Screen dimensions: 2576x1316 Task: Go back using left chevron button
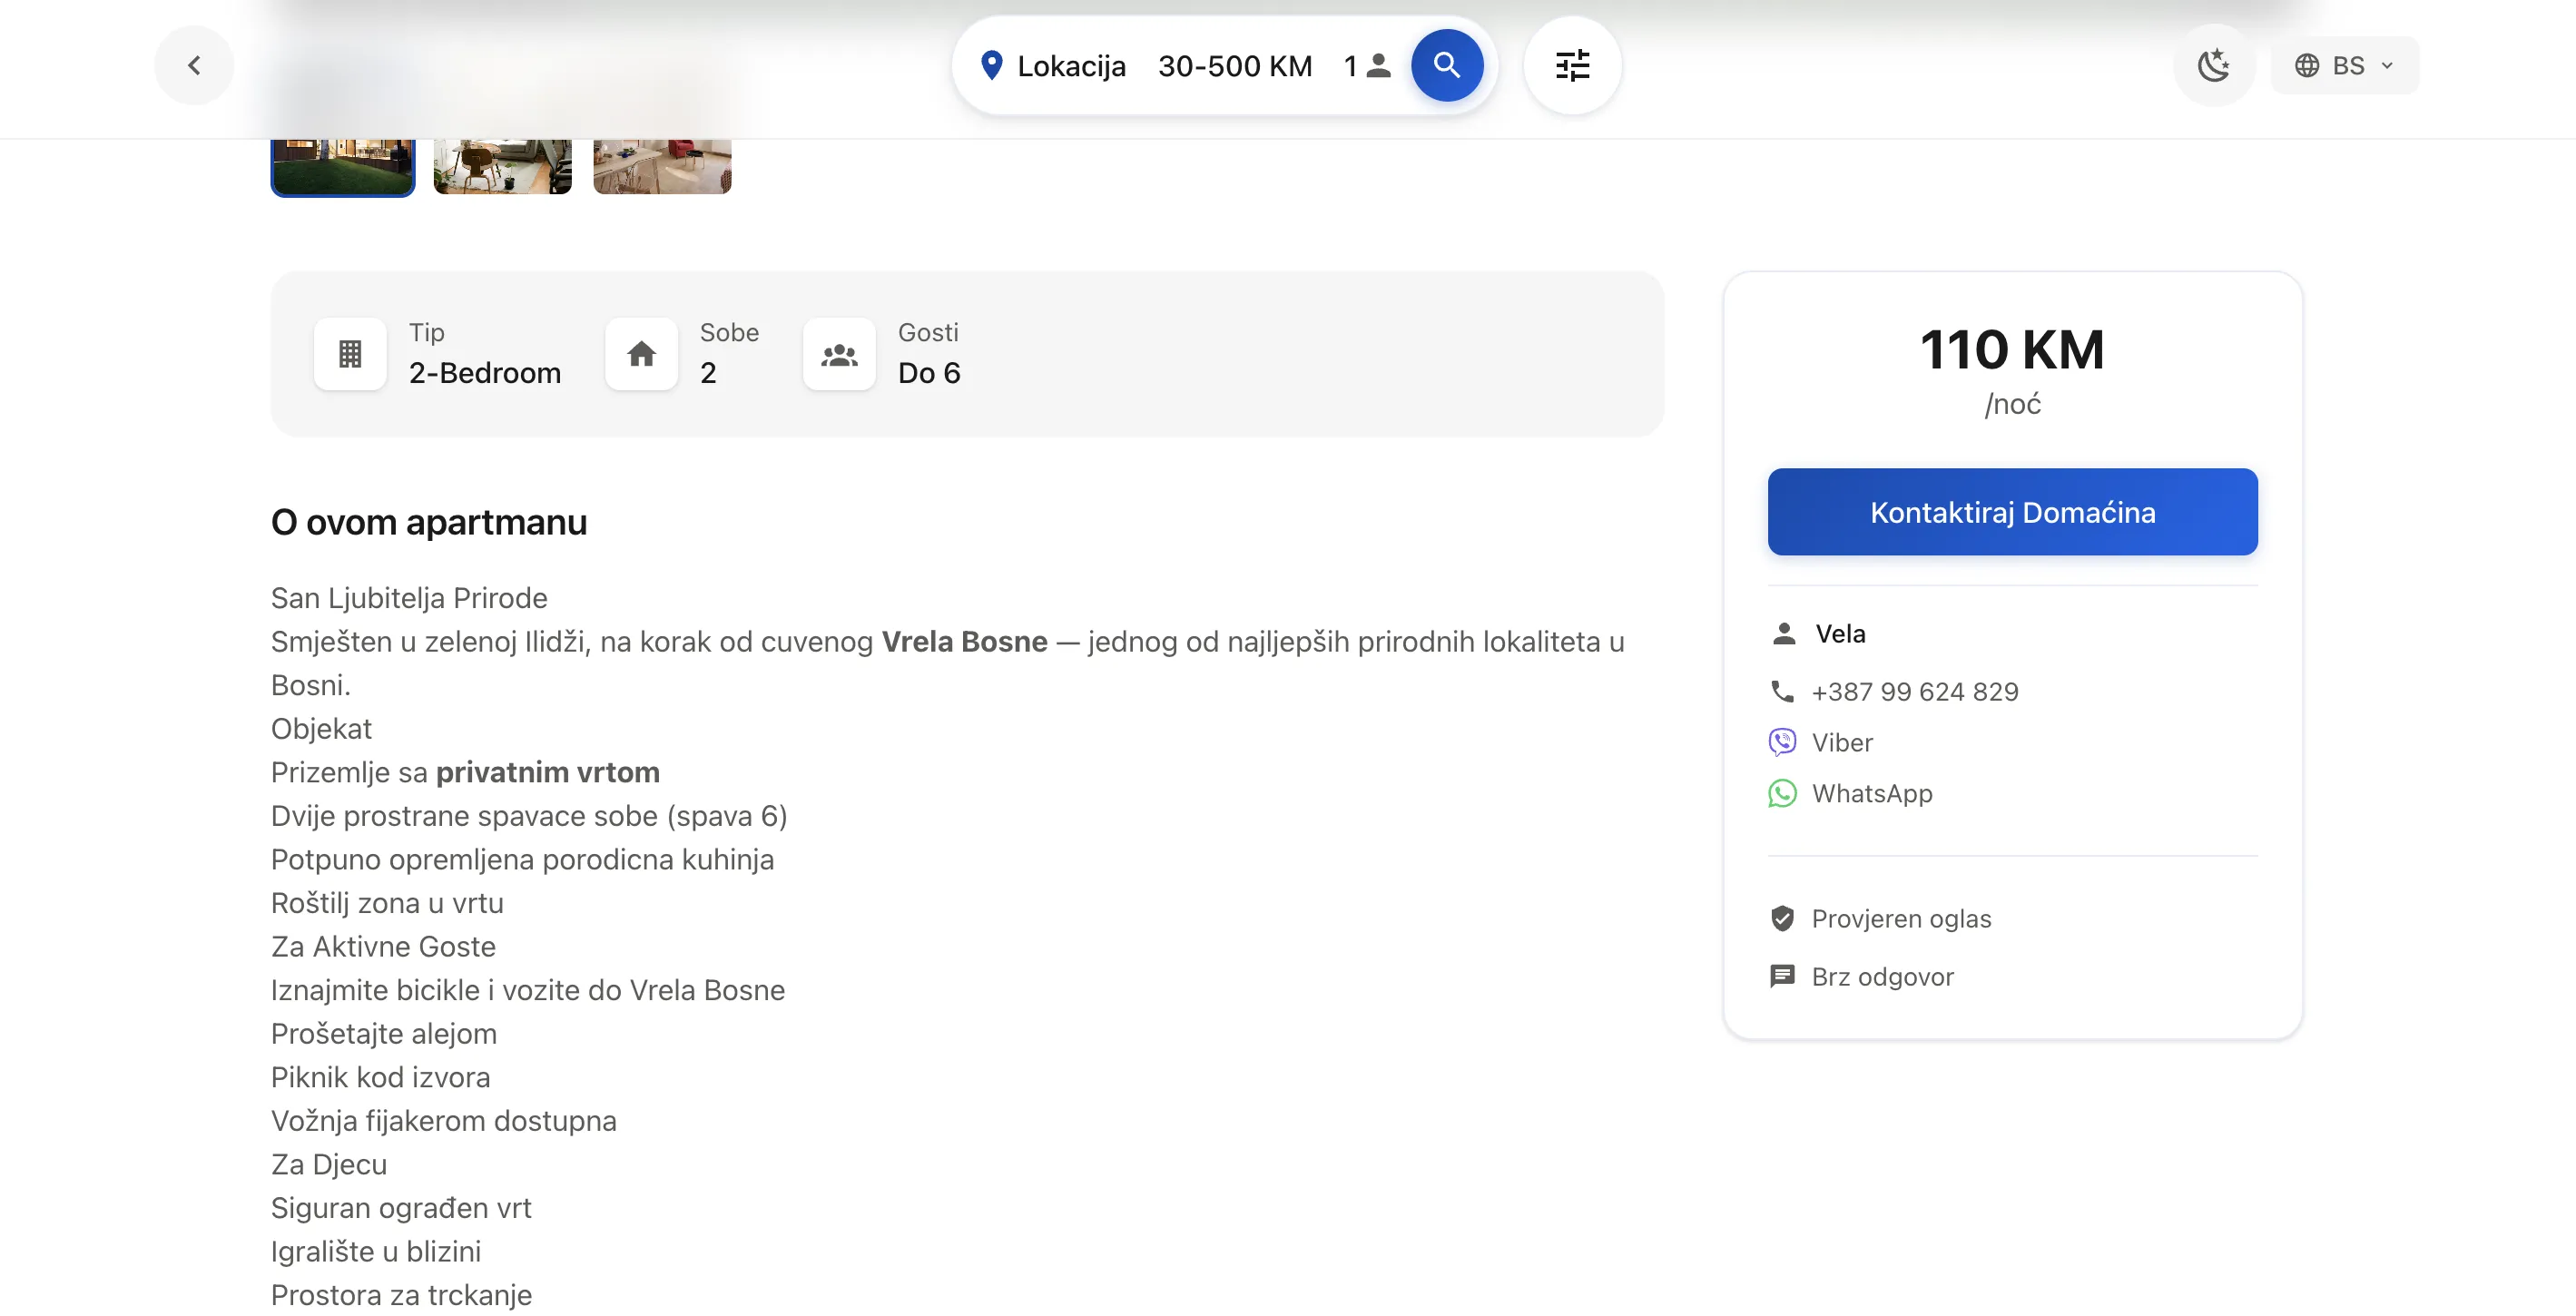click(194, 65)
